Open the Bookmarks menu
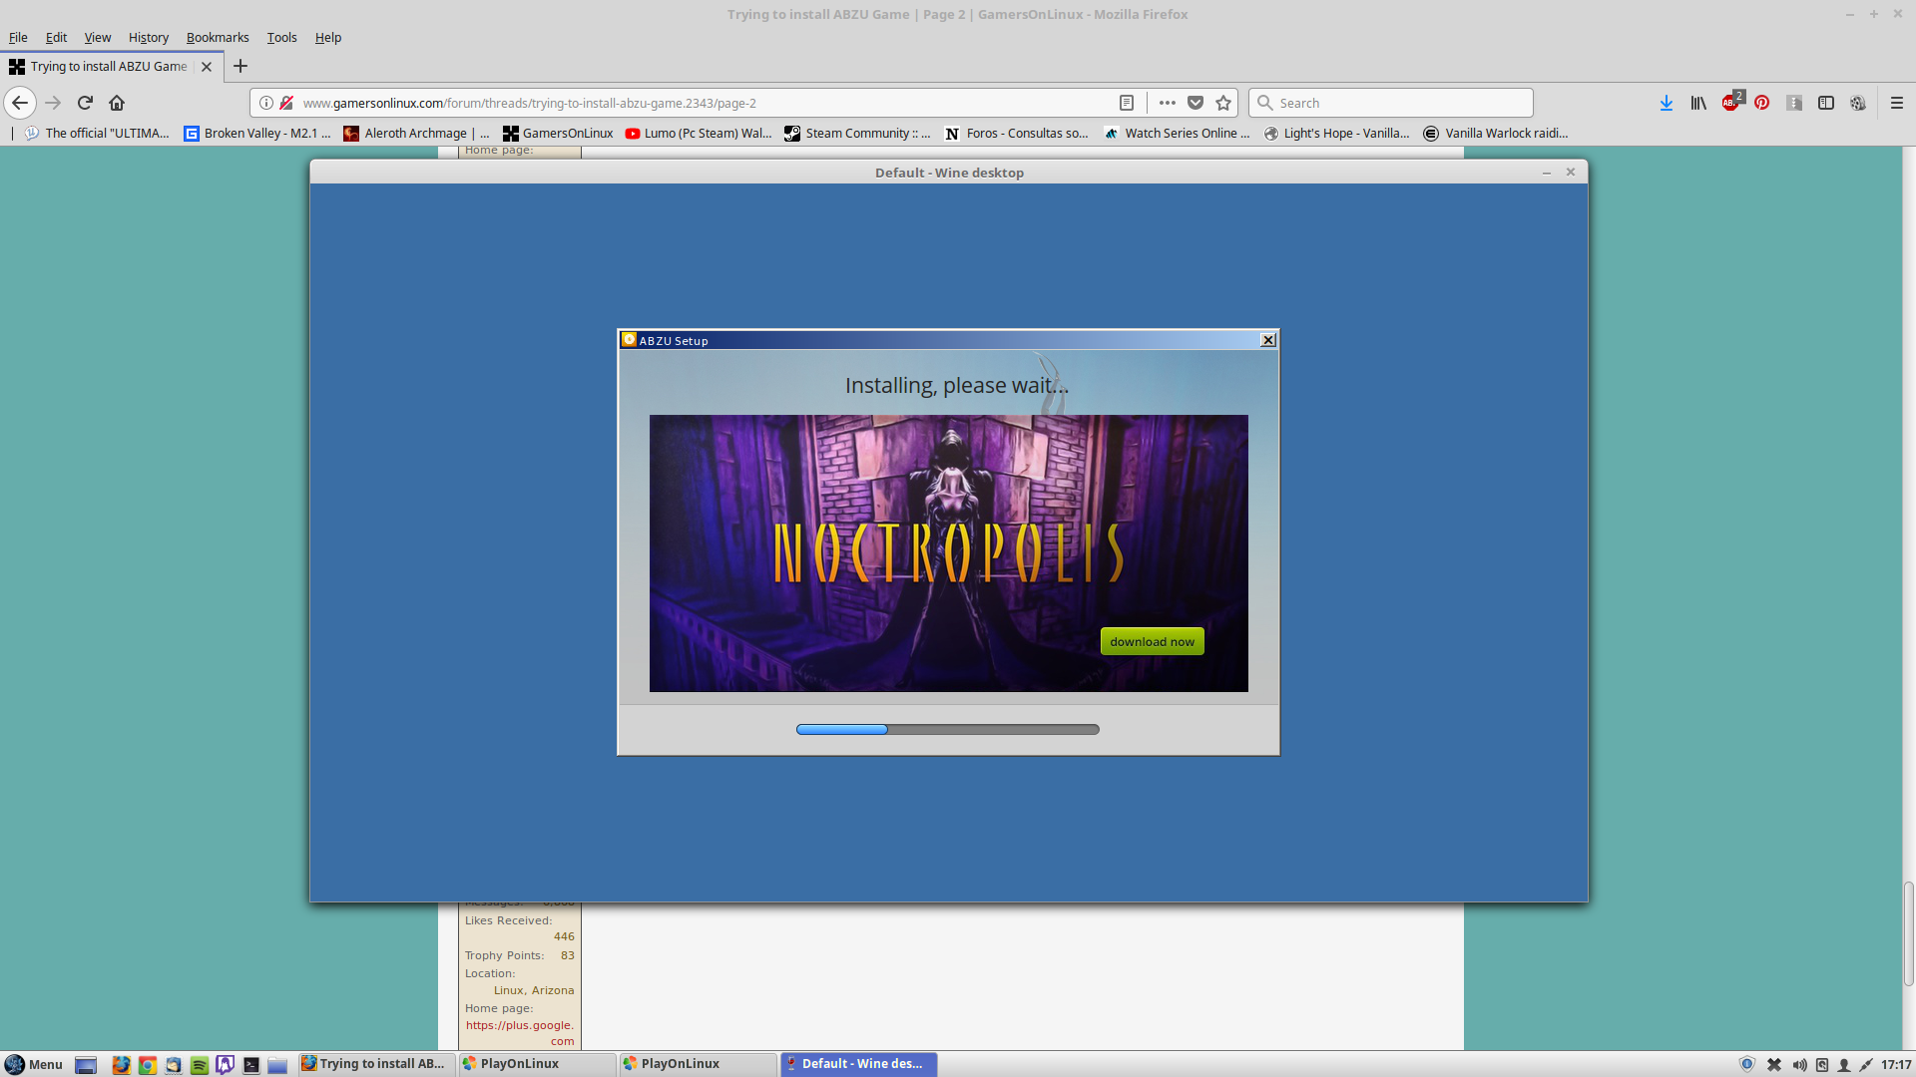The width and height of the screenshot is (1916, 1077). (x=218, y=37)
